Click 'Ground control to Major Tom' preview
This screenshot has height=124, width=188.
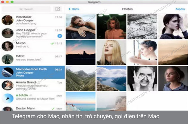[35, 99]
